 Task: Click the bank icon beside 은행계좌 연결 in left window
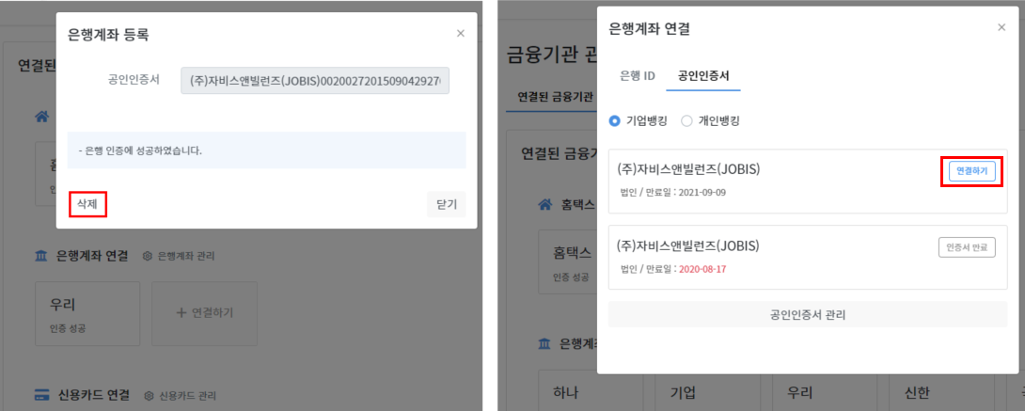click(x=40, y=256)
